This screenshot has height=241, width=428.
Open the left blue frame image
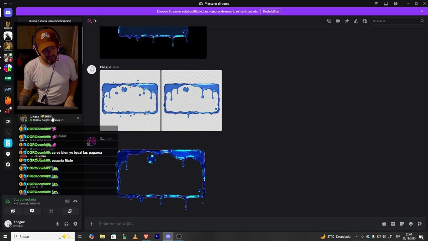[x=130, y=100]
